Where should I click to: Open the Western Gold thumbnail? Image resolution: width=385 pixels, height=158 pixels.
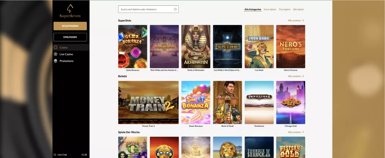point(291,147)
